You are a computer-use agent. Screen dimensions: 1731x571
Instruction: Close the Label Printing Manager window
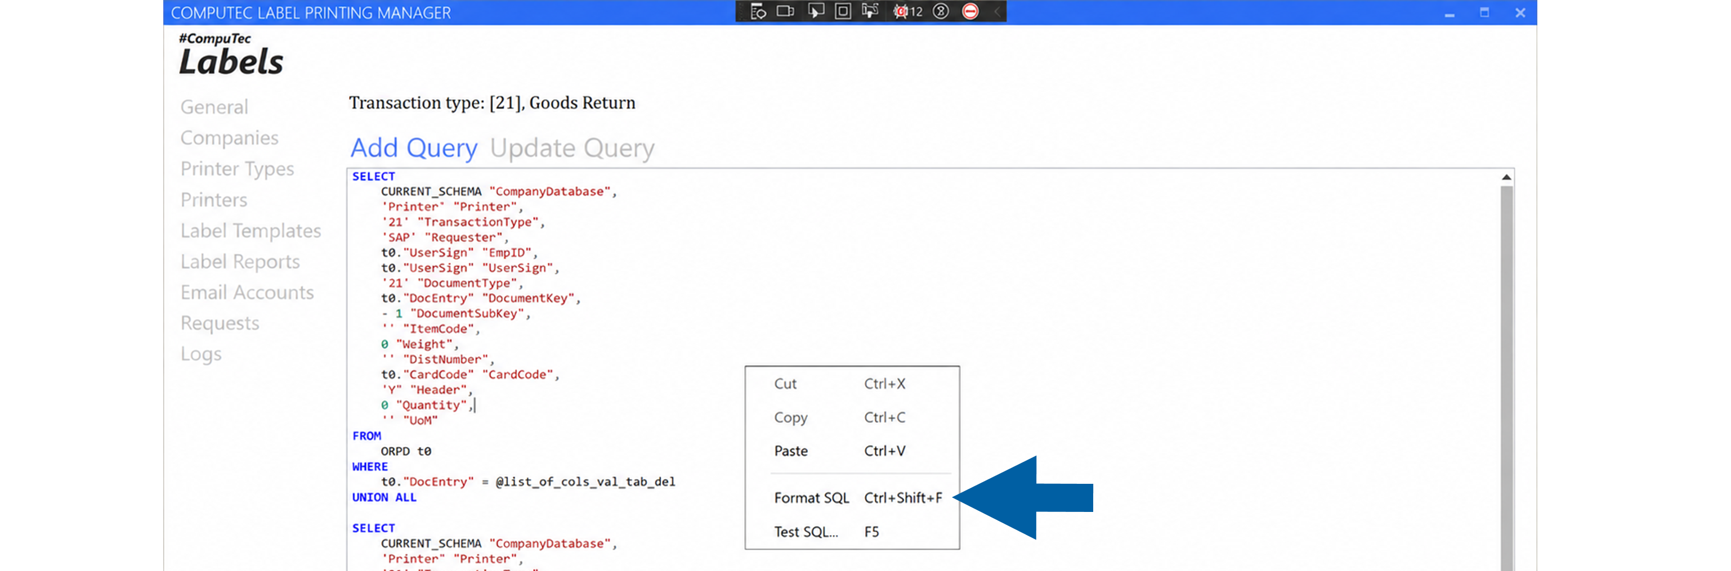coord(1520,13)
